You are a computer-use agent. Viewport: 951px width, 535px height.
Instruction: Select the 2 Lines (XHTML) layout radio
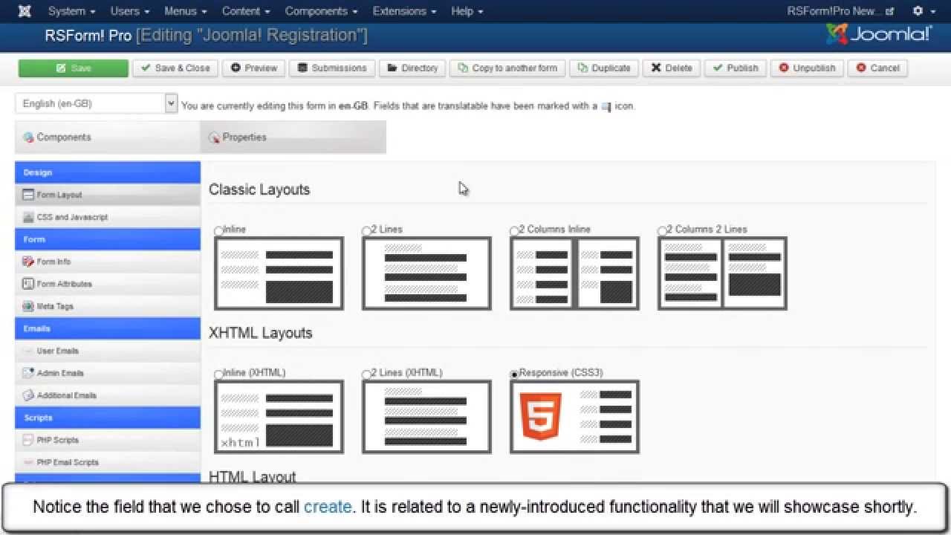tap(366, 374)
